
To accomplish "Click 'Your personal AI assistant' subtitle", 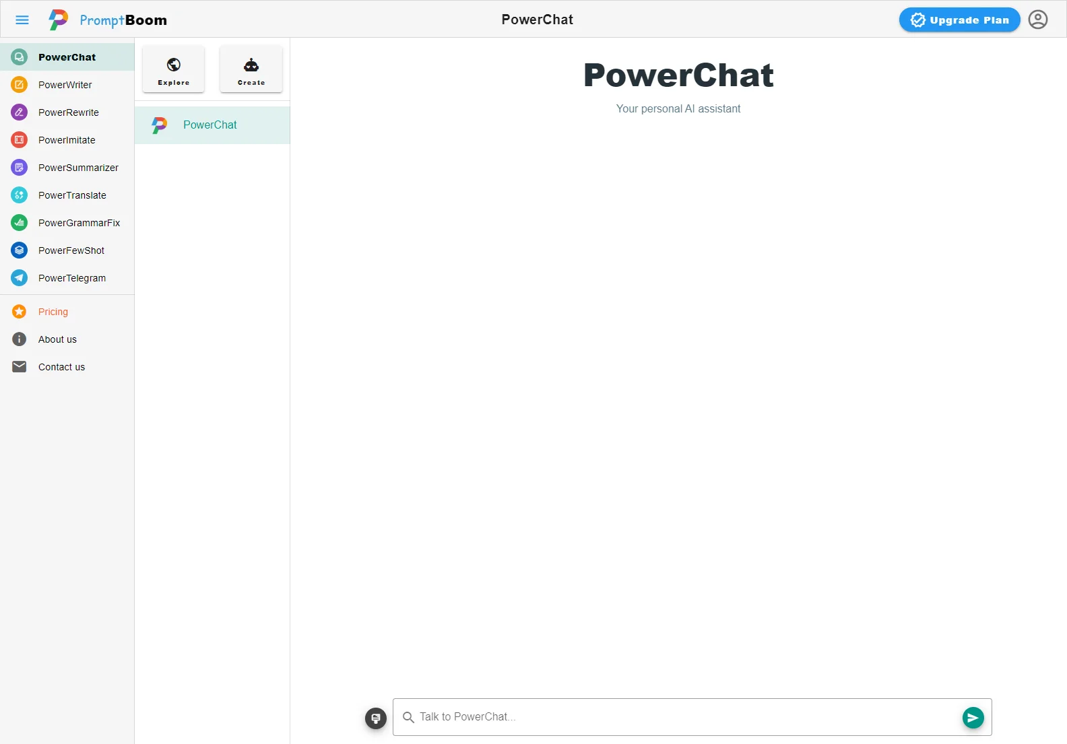I will point(678,108).
